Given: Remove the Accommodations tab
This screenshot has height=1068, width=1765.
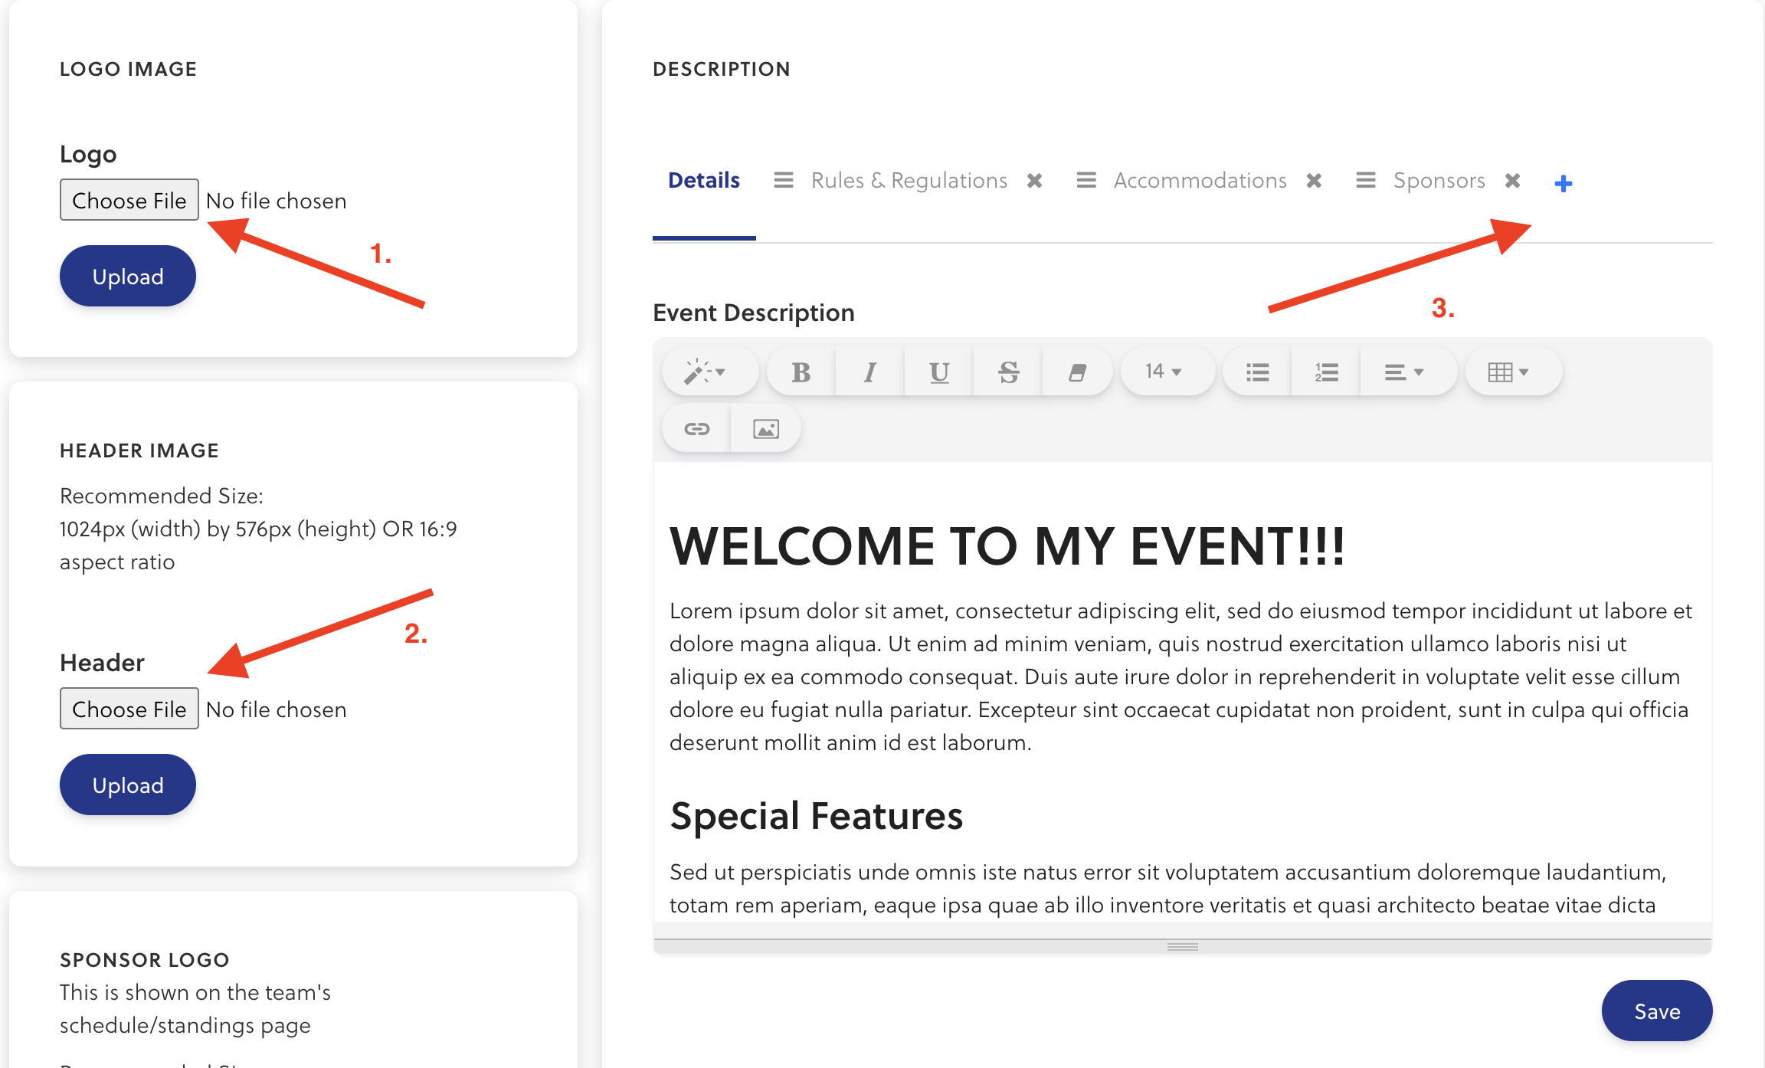Looking at the screenshot, I should (x=1315, y=181).
